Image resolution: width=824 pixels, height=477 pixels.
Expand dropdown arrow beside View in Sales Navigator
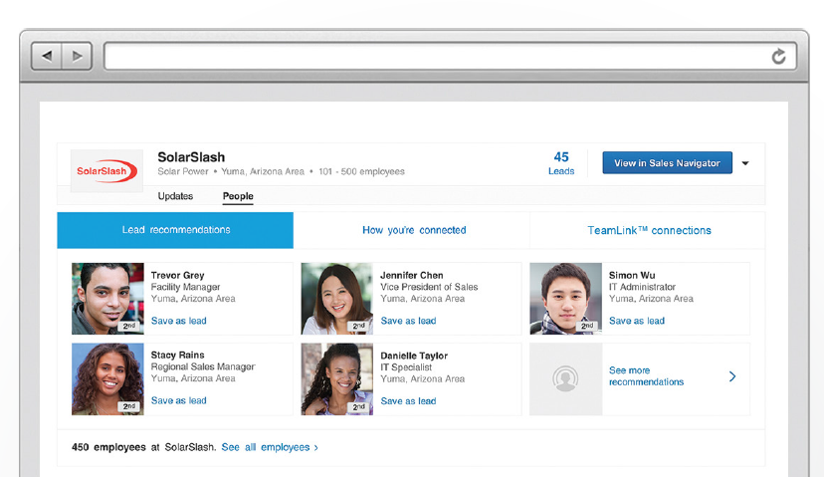pos(745,163)
